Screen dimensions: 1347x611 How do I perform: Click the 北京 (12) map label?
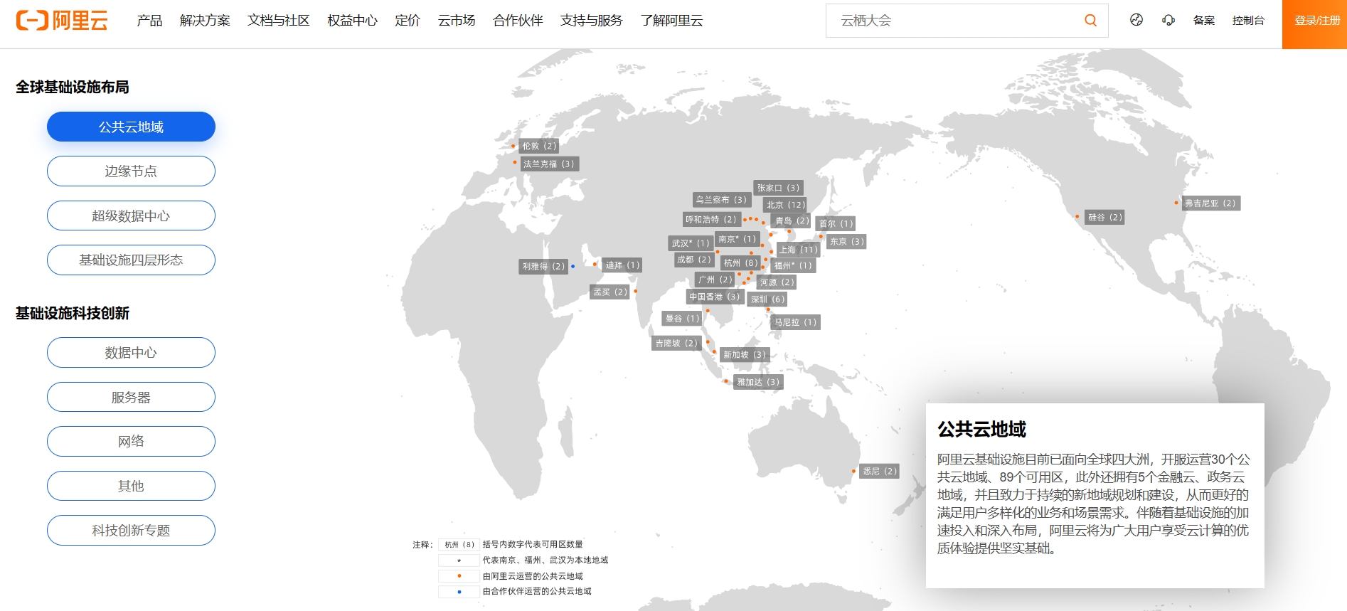click(x=785, y=205)
